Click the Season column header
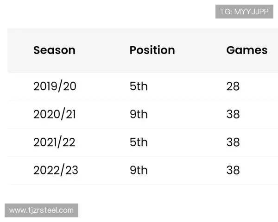 tap(54, 50)
